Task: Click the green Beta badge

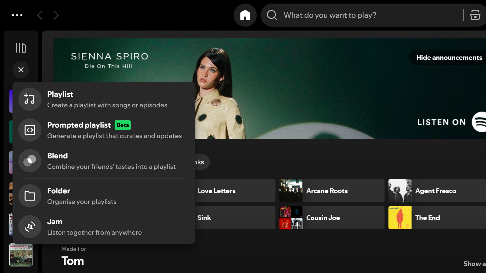Action: click(123, 125)
